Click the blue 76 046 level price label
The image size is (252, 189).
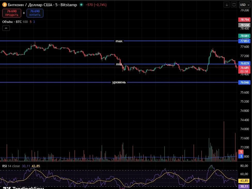click(244, 83)
